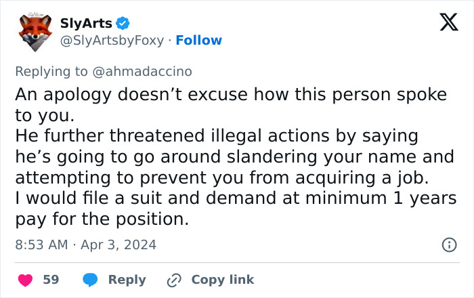Like the tweet with the heart icon
This screenshot has width=474, height=298.
(24, 280)
